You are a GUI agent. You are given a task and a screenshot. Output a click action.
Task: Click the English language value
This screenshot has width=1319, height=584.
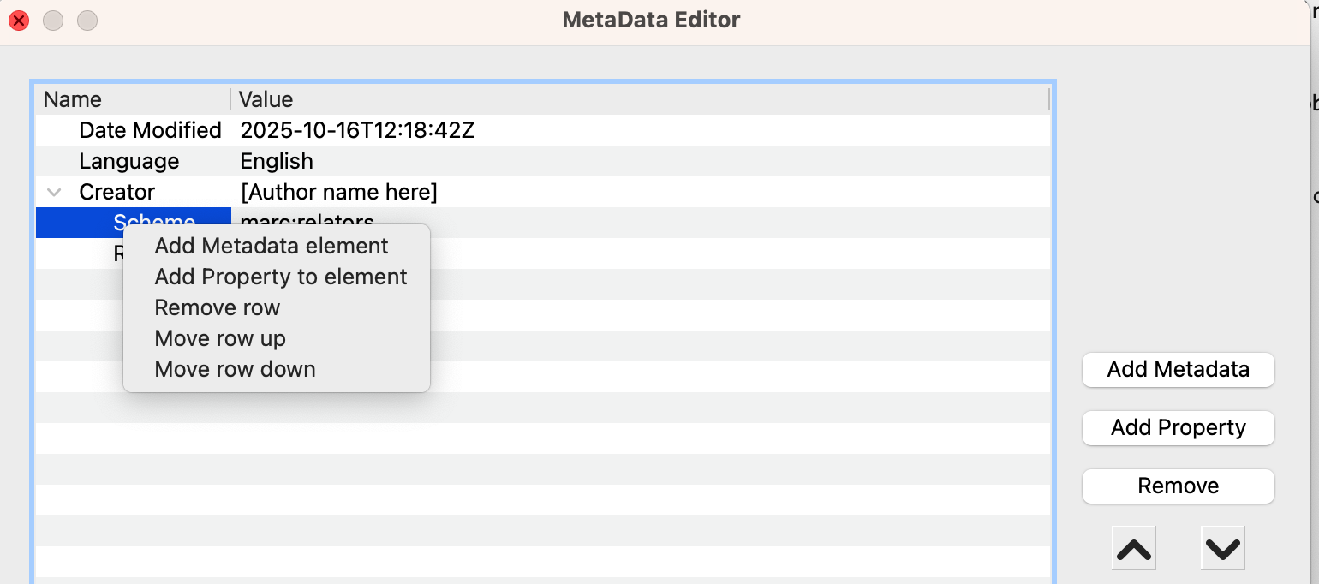[x=277, y=161]
